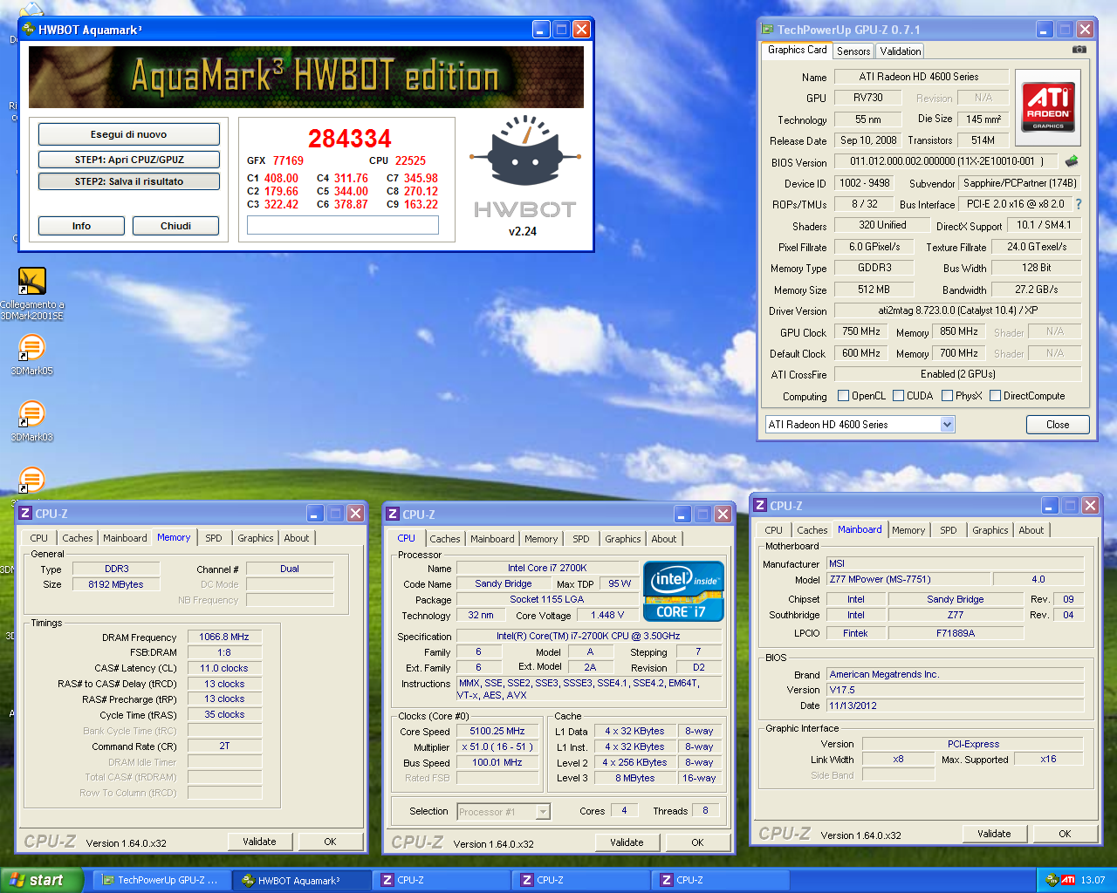Click Esegui di nuovo button
Viewport: 1117px width, 893px height.
tap(129, 134)
